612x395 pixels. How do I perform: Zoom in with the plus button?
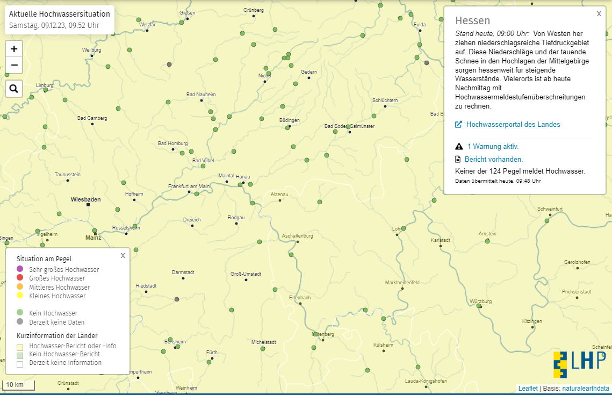(14, 48)
